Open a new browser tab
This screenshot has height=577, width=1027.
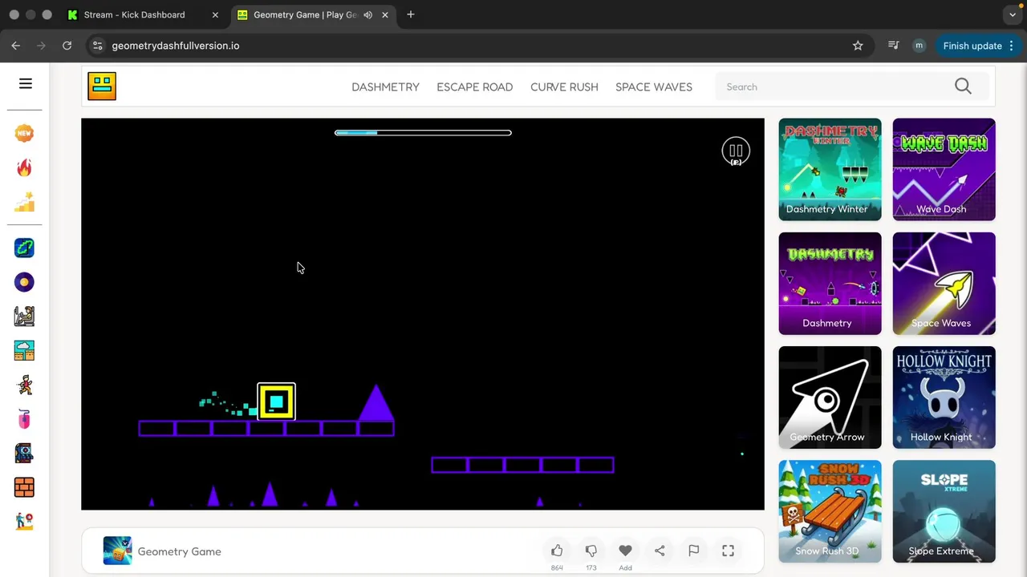pyautogui.click(x=411, y=14)
